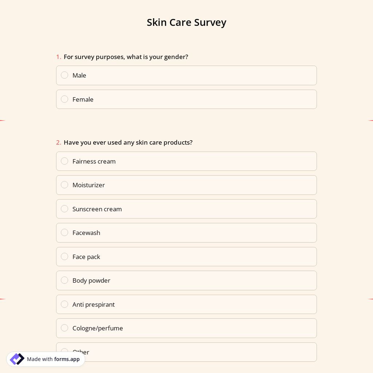Screen dimensions: 373x373
Task: Click the Skin Care Survey title
Action: coord(186,22)
